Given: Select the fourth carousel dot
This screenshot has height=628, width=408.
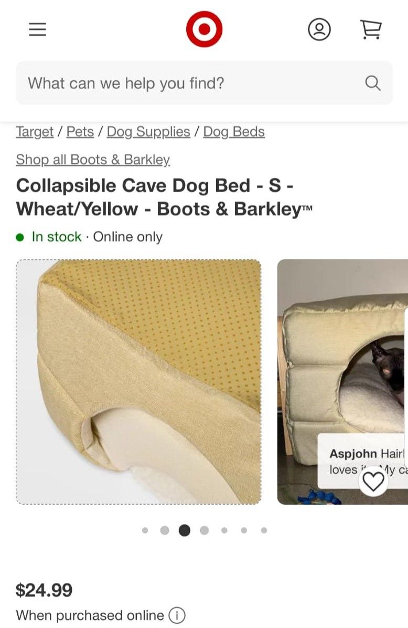Looking at the screenshot, I should click(204, 530).
